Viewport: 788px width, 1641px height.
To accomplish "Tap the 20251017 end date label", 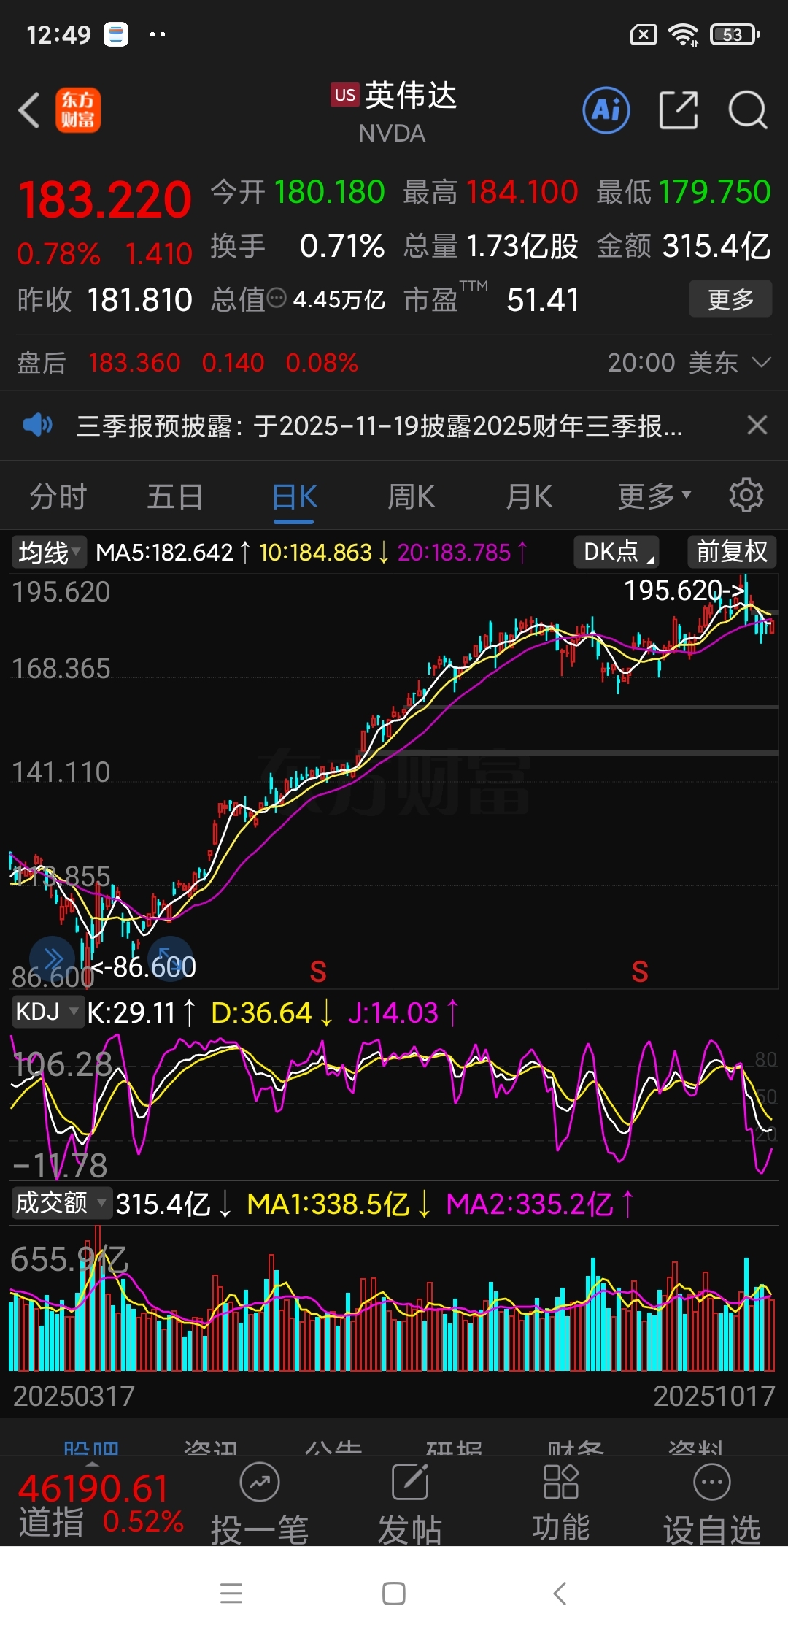I will (714, 1396).
